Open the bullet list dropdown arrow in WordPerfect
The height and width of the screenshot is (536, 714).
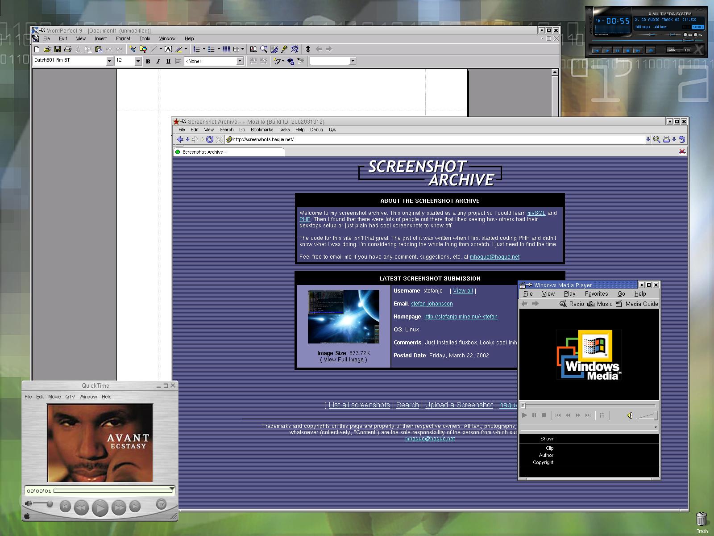click(x=219, y=49)
